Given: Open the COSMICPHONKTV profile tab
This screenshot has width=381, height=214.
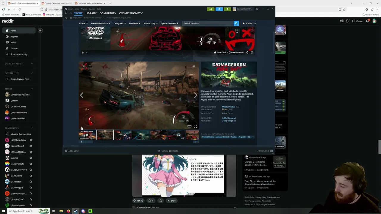Looking at the screenshot, I should (x=131, y=13).
